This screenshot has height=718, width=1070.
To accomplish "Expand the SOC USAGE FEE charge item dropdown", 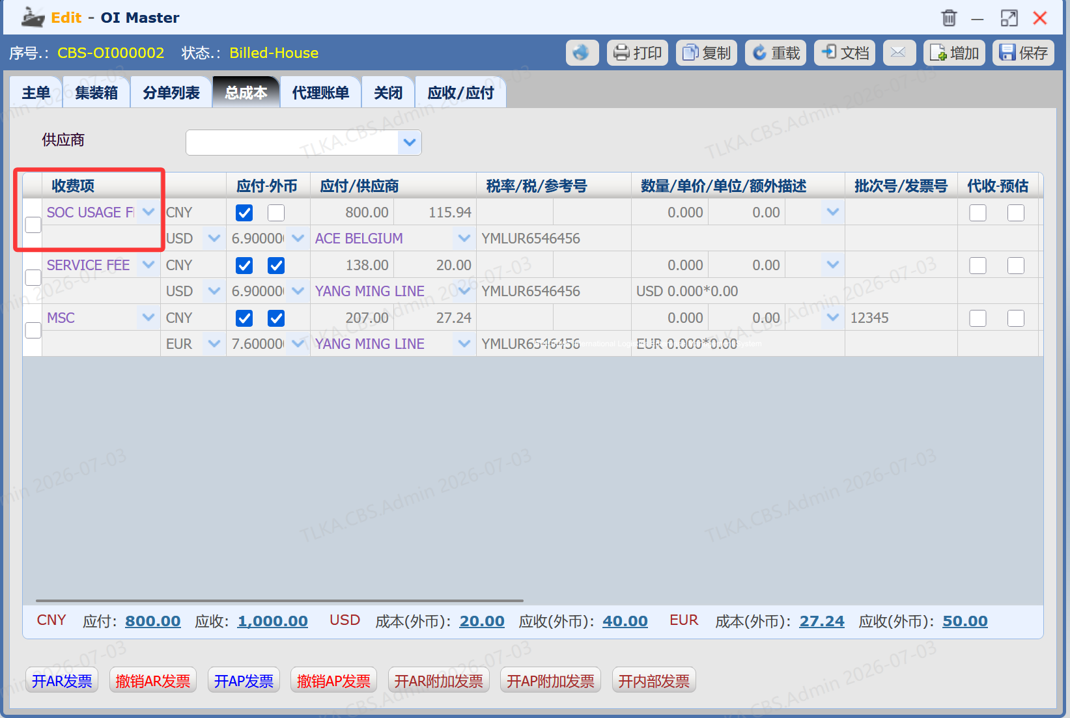I will [x=148, y=212].
